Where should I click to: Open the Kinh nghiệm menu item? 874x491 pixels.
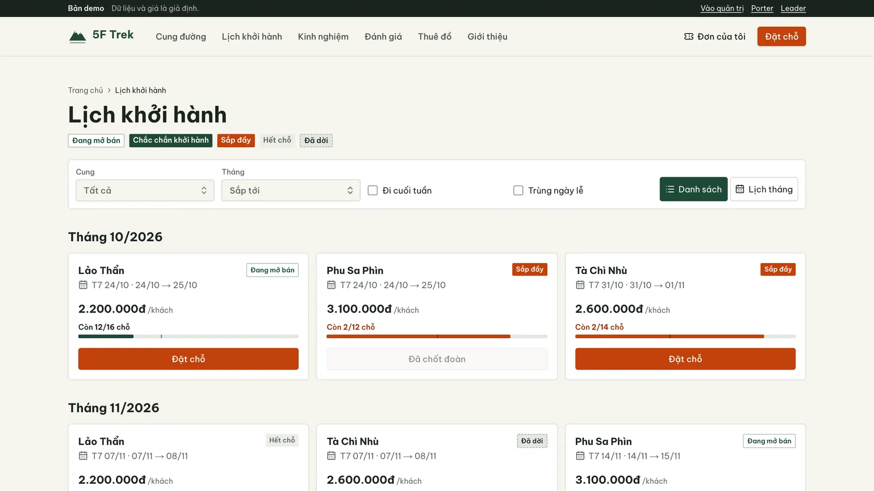323,37
